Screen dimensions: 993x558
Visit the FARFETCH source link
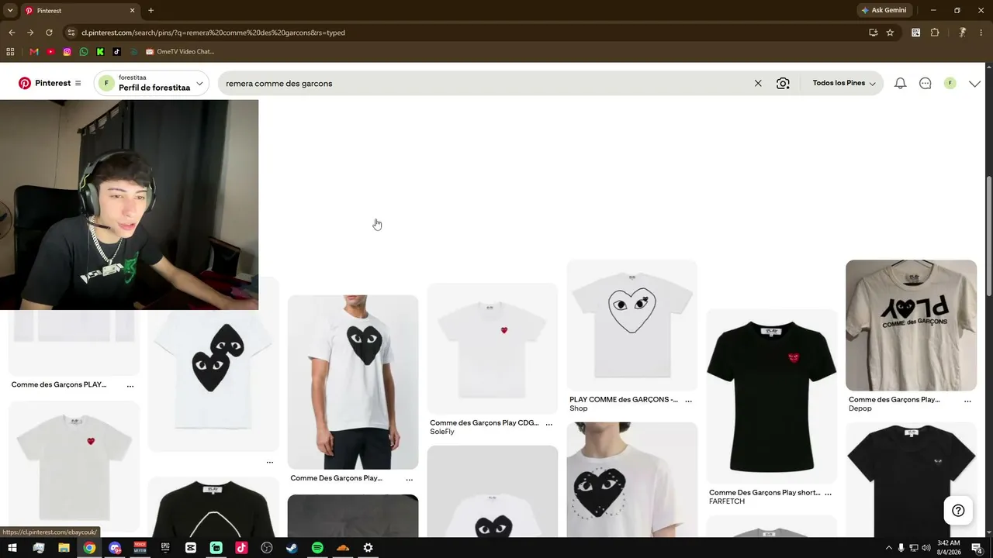point(727,501)
